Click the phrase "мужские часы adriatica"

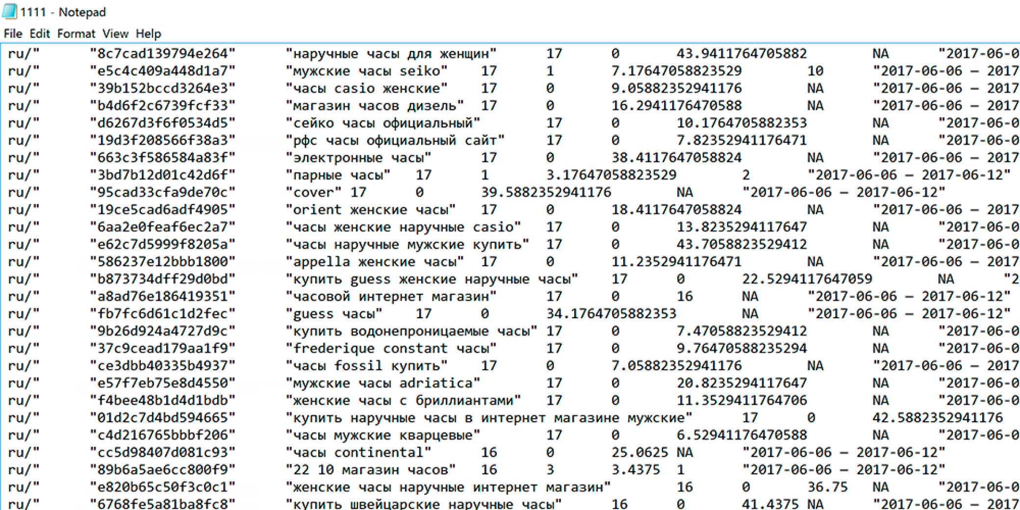(x=383, y=383)
